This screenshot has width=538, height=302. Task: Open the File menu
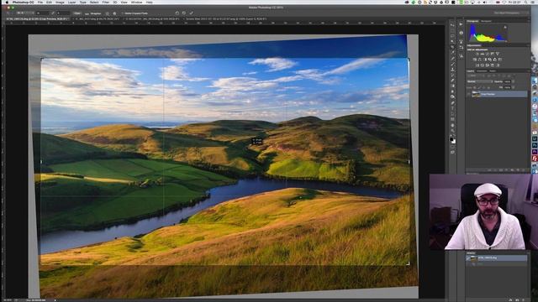(x=40, y=3)
